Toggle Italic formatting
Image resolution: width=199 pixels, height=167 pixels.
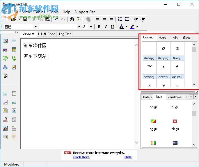click(106, 27)
